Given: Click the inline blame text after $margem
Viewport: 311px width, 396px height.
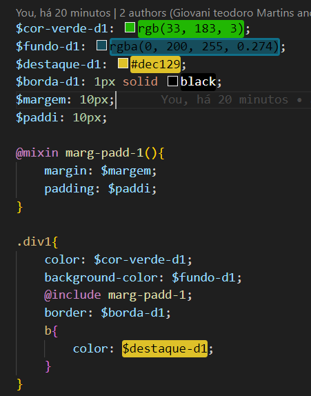Looking at the screenshot, I should (x=236, y=99).
